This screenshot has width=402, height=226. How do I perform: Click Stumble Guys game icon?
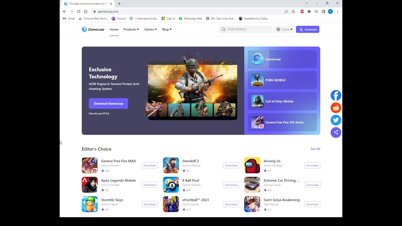point(90,204)
